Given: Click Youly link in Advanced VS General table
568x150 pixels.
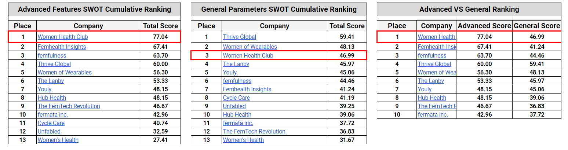Looking at the screenshot, I should pyautogui.click(x=425, y=89).
